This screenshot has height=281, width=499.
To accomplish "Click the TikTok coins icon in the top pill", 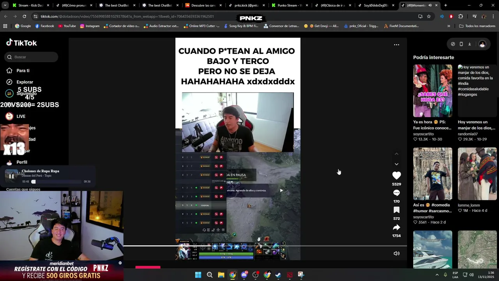I will 453,44.
